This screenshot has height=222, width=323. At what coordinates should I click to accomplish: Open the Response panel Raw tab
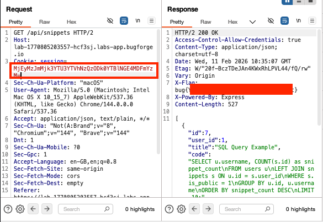pyautogui.click(x=205, y=22)
